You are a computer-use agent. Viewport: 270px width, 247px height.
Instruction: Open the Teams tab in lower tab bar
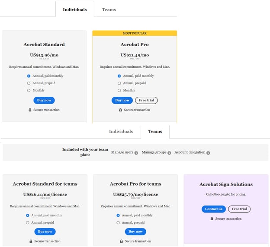155,132
